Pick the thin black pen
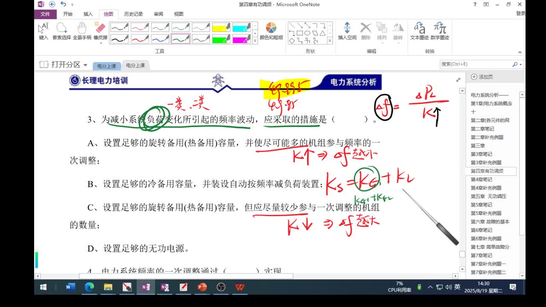The height and width of the screenshot is (307, 546). click(x=119, y=28)
